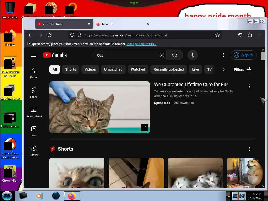The width and height of the screenshot is (268, 201).
Task: Select the Shorts filter chip
Action: point(71,69)
